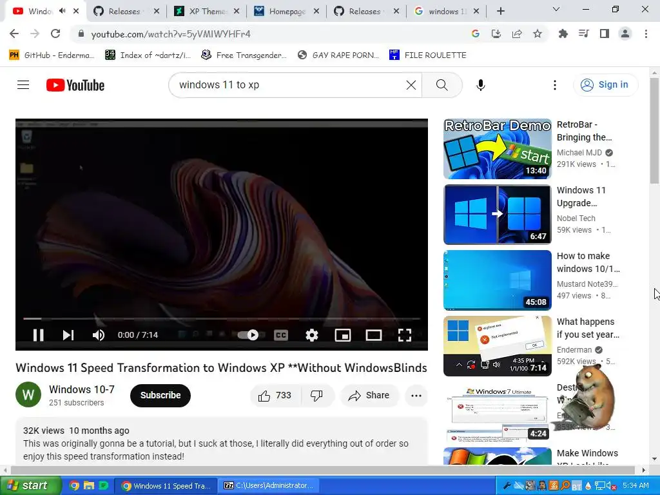Image resolution: width=660 pixels, height=495 pixels.
Task: Launch Chrome from the quick launch bar
Action: tap(74, 486)
